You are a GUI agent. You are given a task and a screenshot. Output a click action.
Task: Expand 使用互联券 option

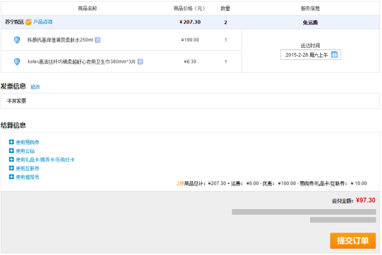point(27,168)
